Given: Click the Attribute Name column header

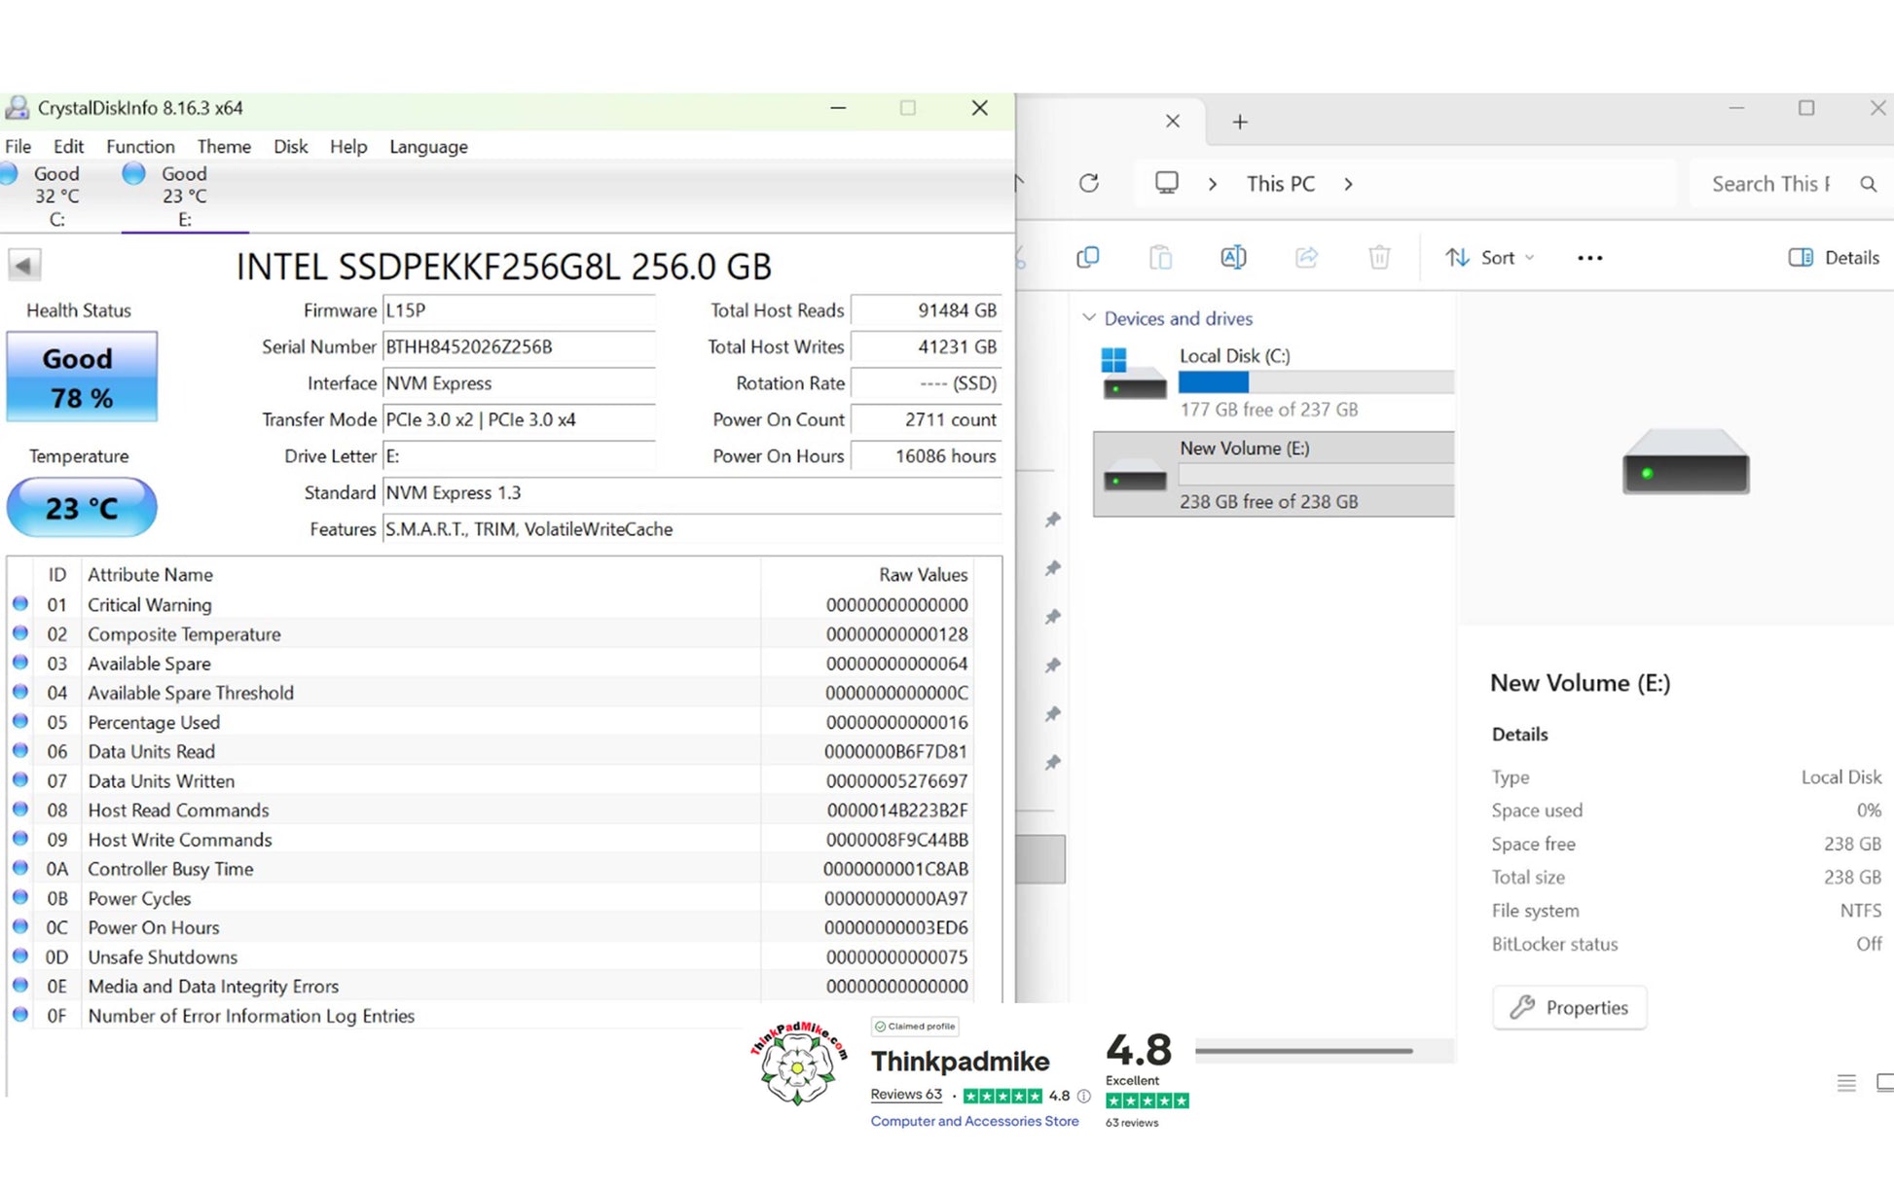Looking at the screenshot, I should (420, 574).
